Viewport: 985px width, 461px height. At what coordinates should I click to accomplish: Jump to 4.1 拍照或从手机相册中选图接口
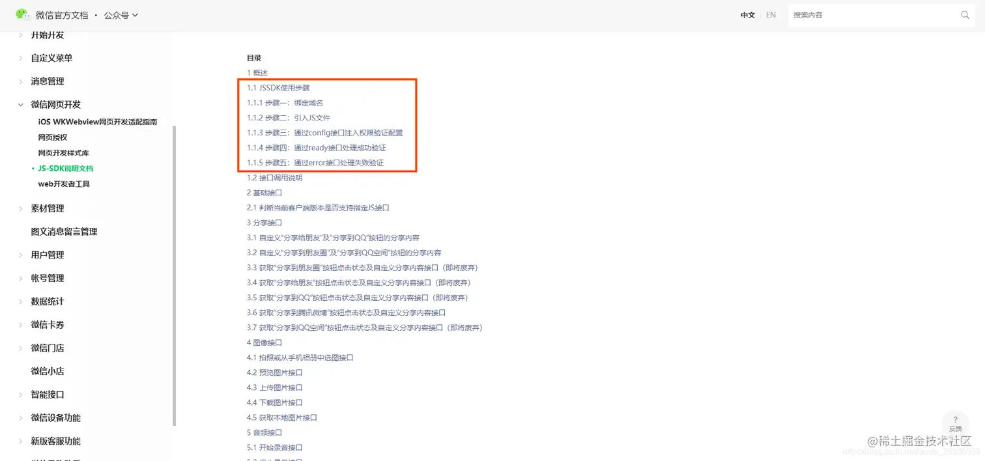[300, 357]
